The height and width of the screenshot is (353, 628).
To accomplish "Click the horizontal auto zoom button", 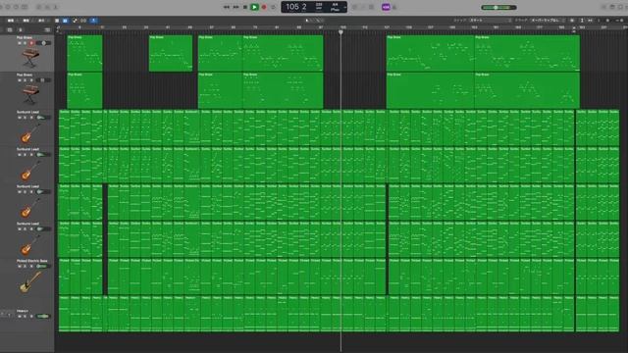I will [x=590, y=21].
